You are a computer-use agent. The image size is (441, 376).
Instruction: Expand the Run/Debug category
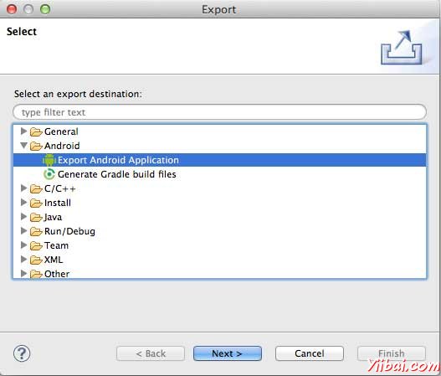point(24,231)
